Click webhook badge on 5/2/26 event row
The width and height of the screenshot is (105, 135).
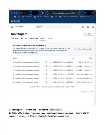(46, 62)
